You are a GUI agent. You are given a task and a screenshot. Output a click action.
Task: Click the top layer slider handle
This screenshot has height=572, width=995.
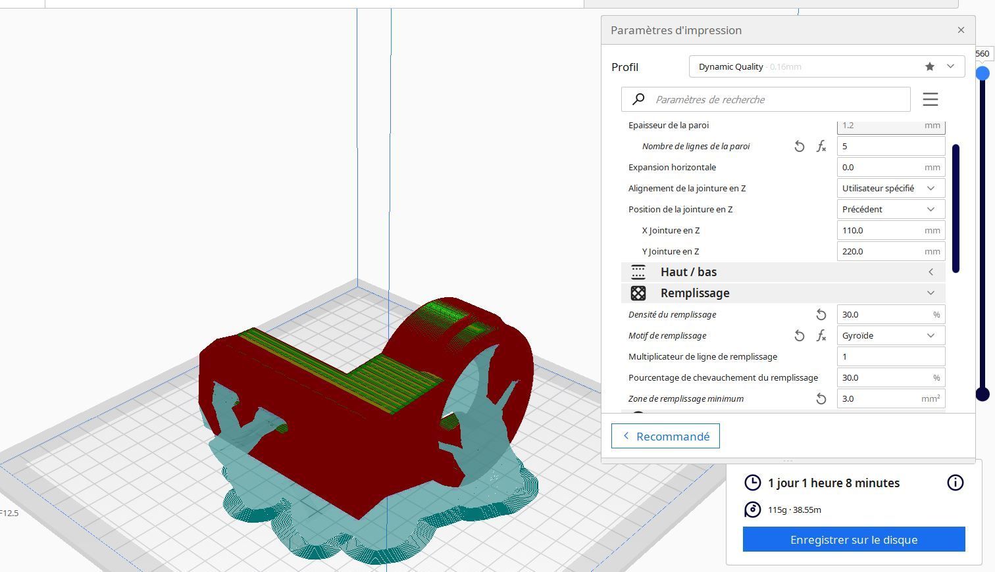click(x=982, y=74)
